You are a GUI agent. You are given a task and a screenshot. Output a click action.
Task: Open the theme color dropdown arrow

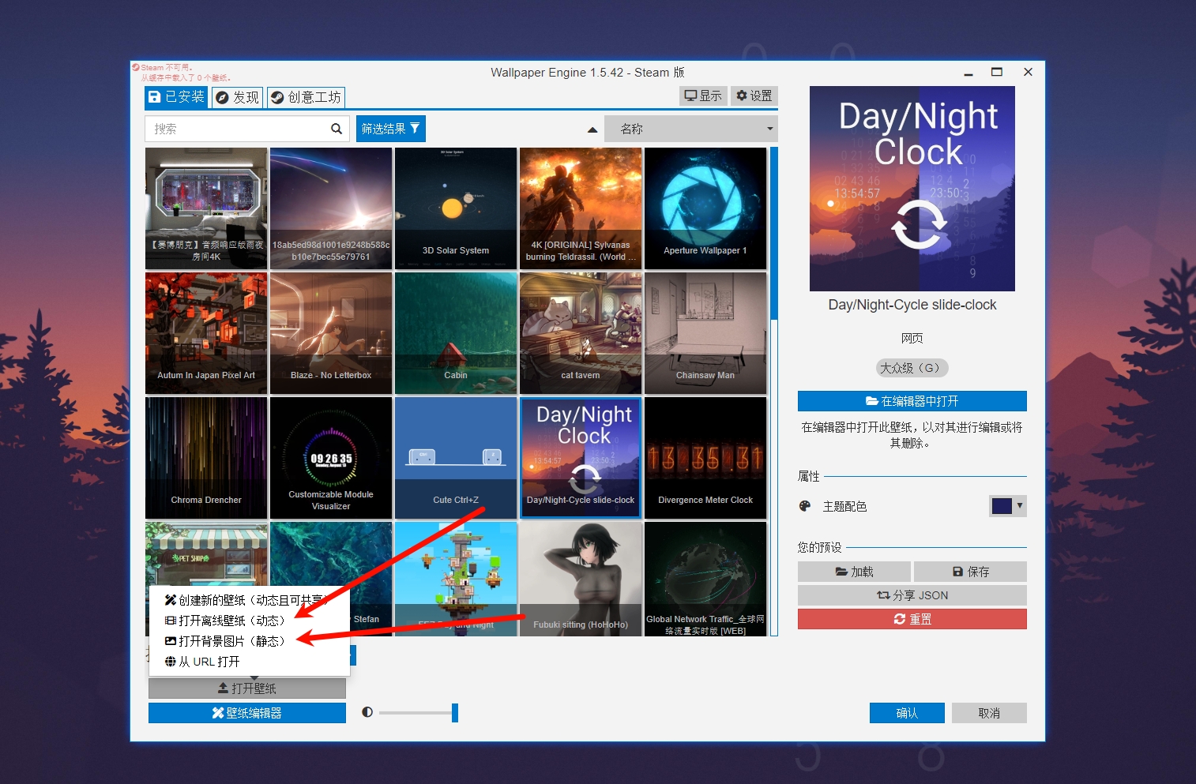[1020, 505]
